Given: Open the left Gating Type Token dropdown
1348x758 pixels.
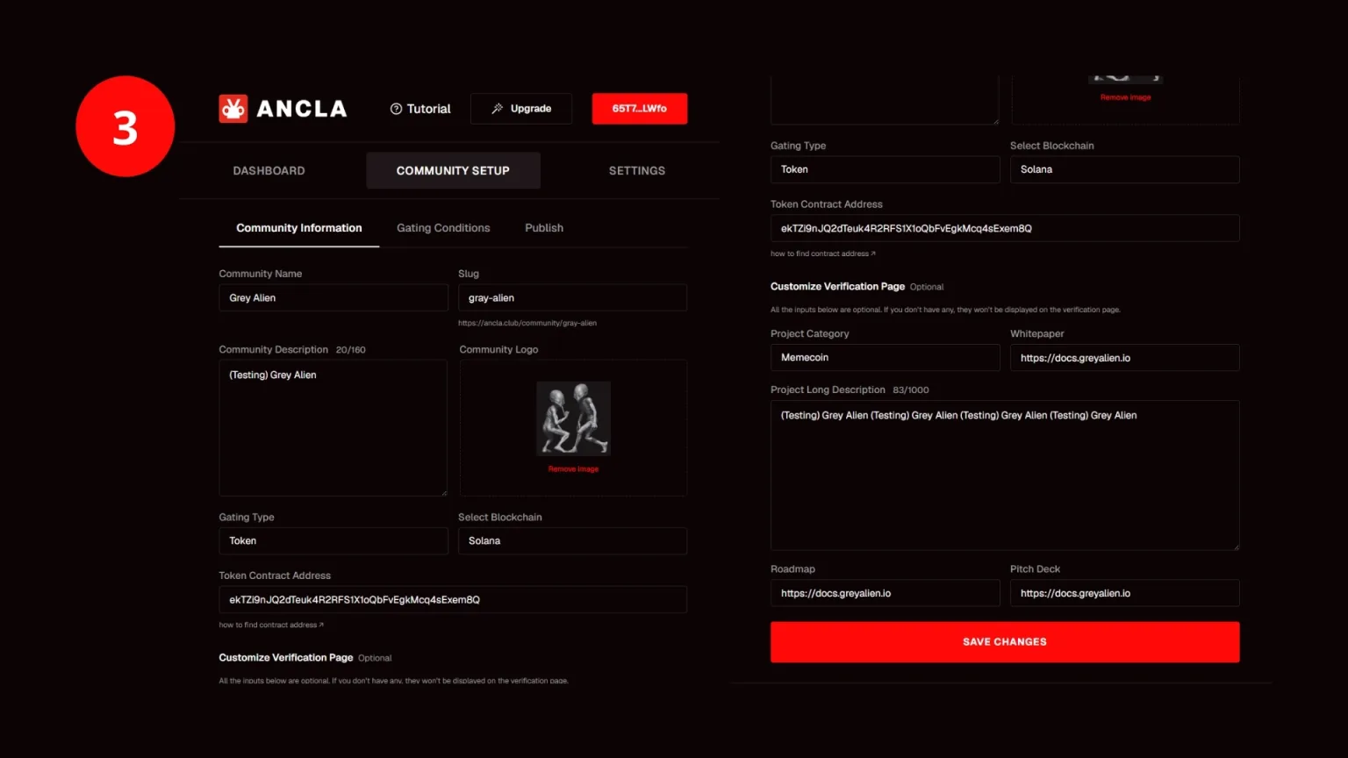Looking at the screenshot, I should click(333, 541).
